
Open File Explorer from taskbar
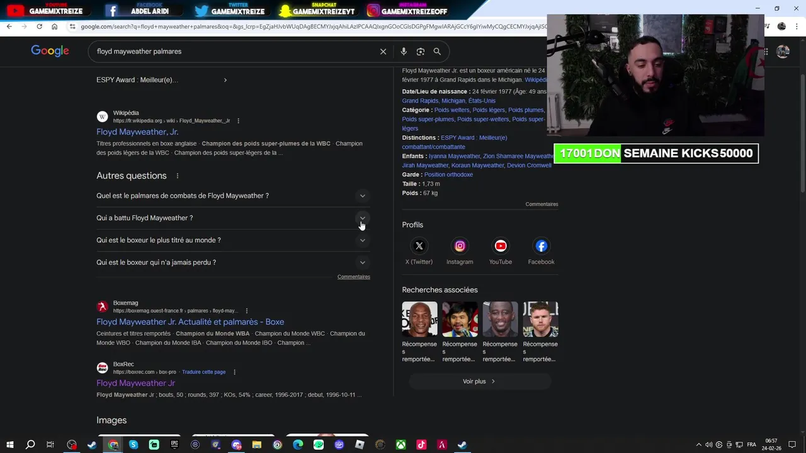point(257,445)
